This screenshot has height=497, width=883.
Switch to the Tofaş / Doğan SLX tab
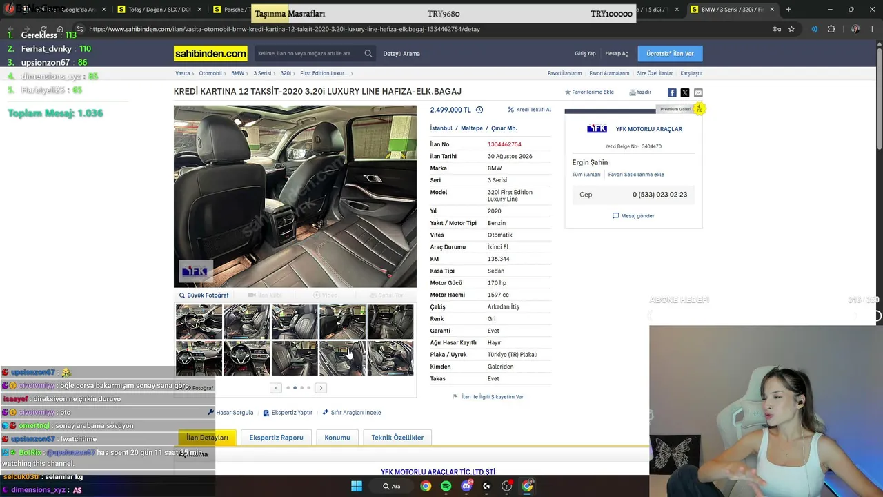pos(160,9)
